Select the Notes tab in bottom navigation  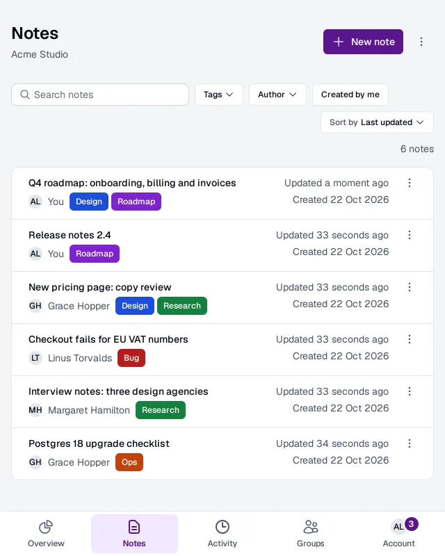[134, 534]
